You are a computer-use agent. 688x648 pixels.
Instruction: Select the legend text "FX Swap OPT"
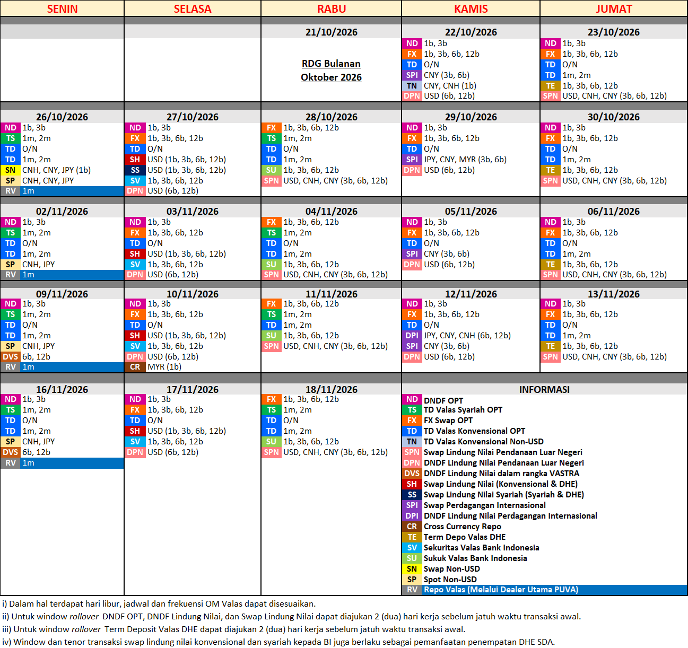tap(448, 421)
